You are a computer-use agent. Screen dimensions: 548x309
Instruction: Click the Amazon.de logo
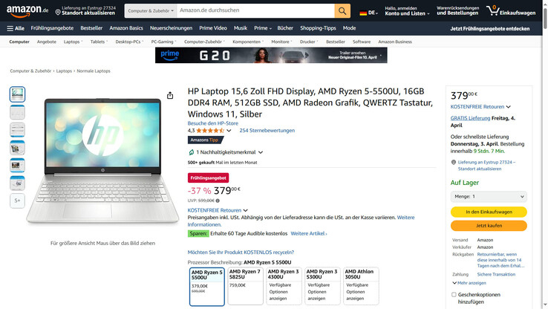27,11
